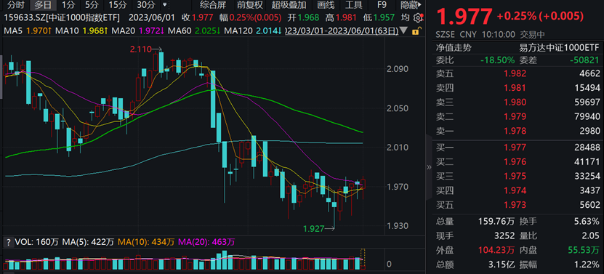Toggle the 前复权 adjustment option
This screenshot has width=604, height=274.
pyautogui.click(x=249, y=5)
